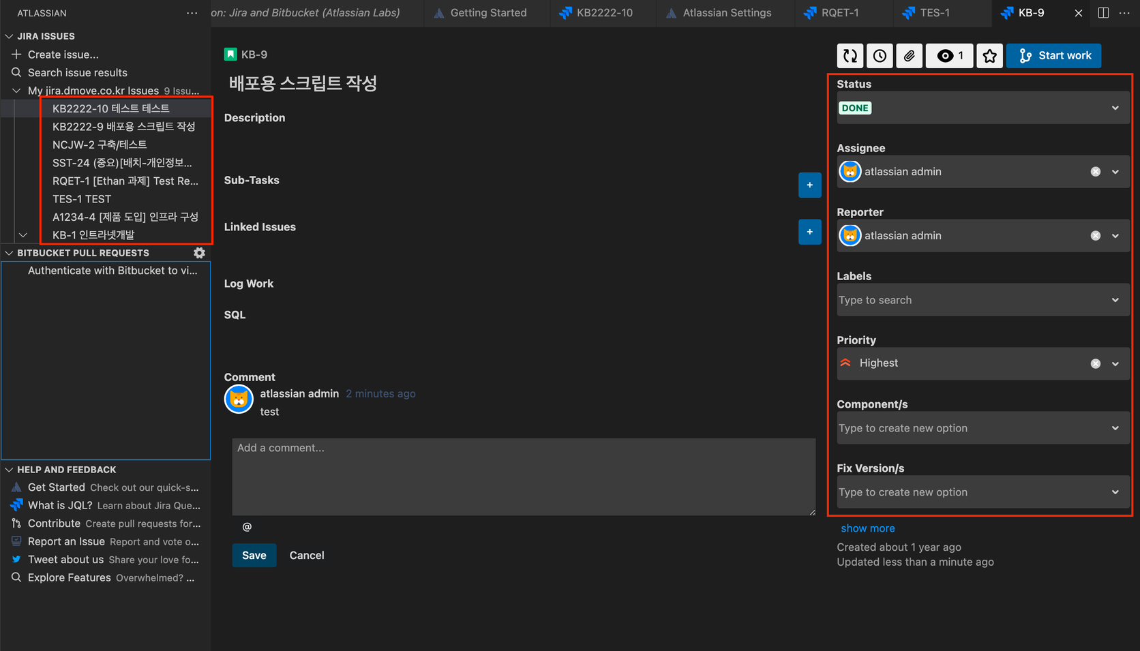This screenshot has height=651, width=1140.
Task: Select Search issue results in the sidebar
Action: (76, 72)
